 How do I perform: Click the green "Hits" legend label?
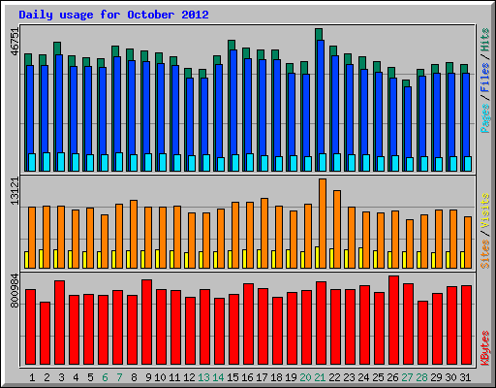(485, 40)
